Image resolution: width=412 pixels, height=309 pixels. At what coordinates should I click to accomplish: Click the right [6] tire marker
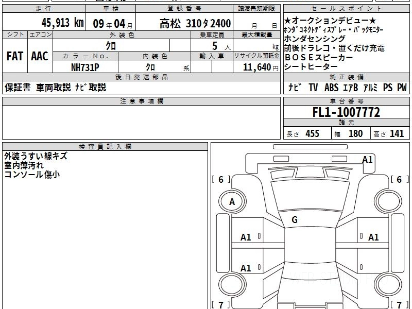[399, 180]
